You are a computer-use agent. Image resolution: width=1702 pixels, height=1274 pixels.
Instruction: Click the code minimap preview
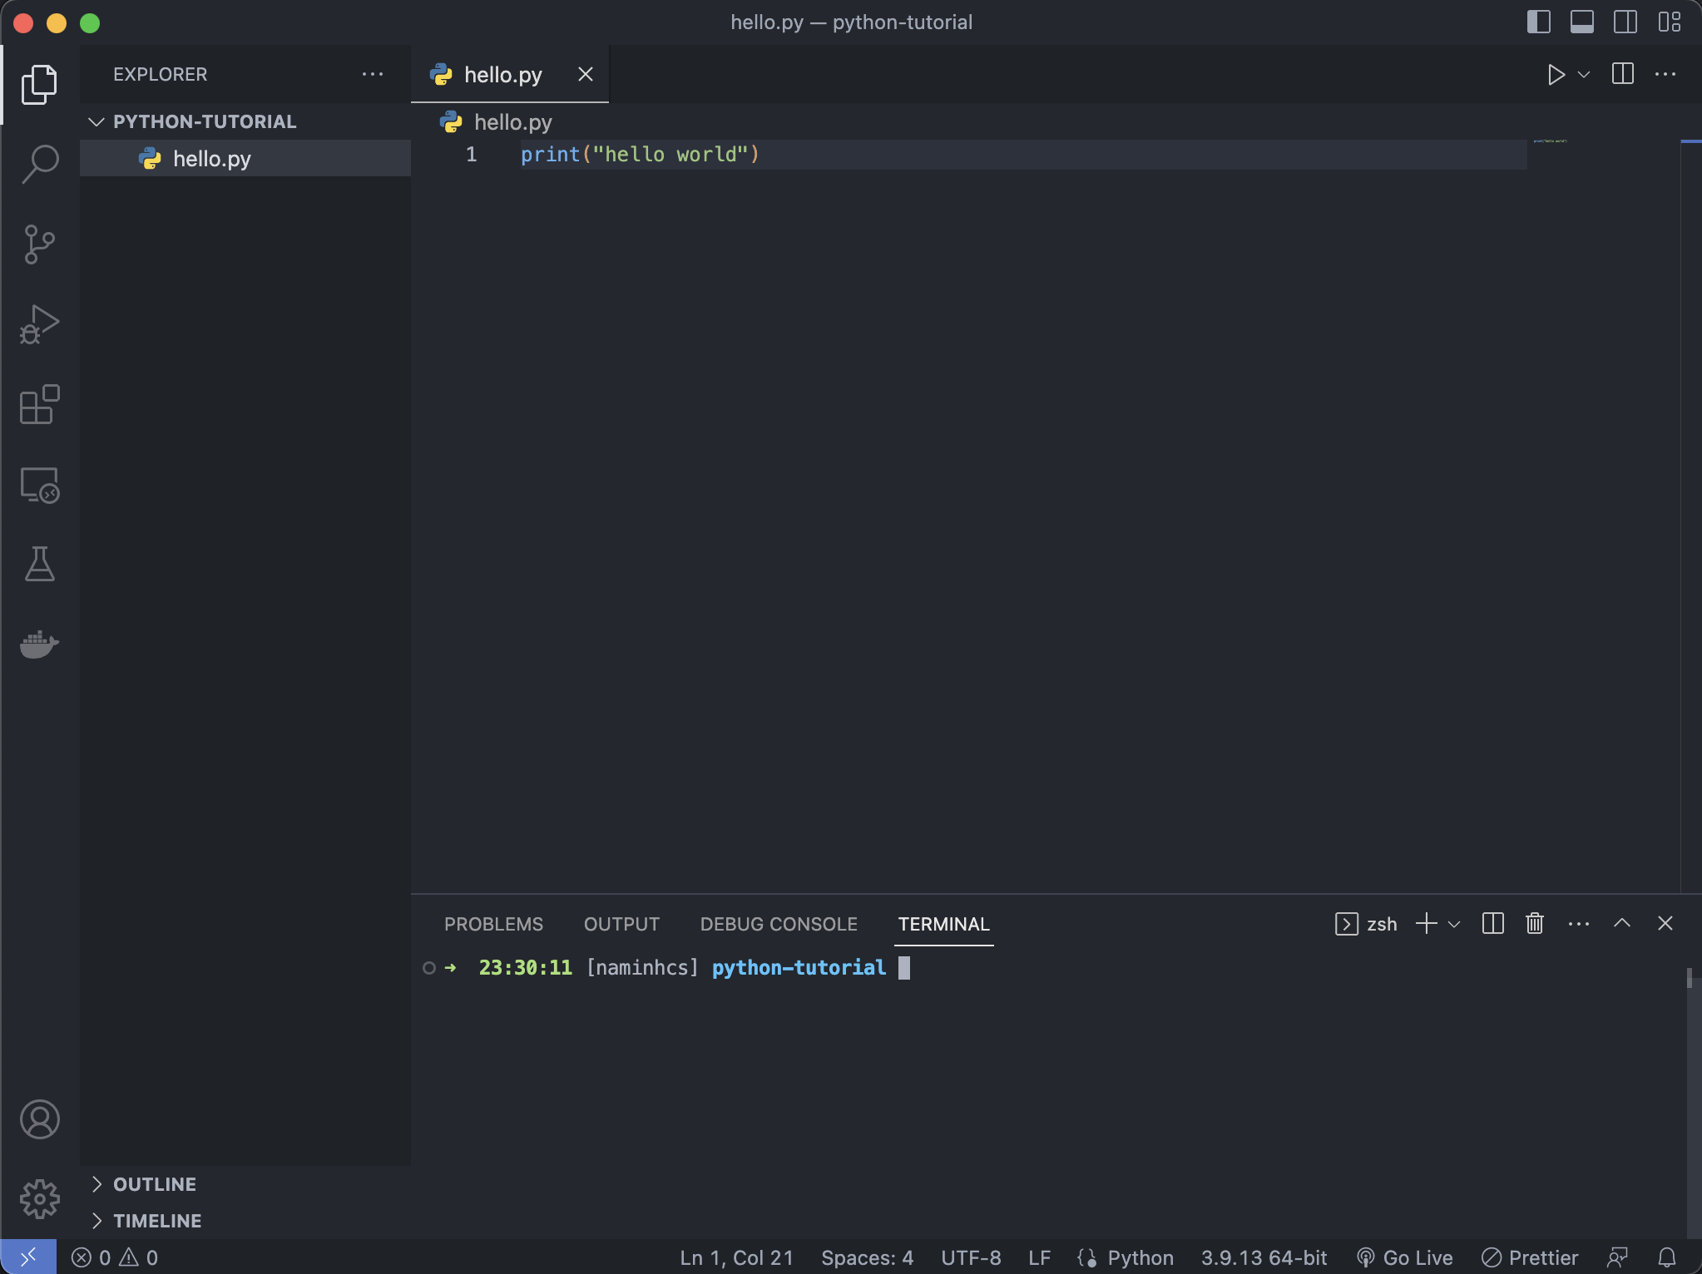tap(1550, 141)
